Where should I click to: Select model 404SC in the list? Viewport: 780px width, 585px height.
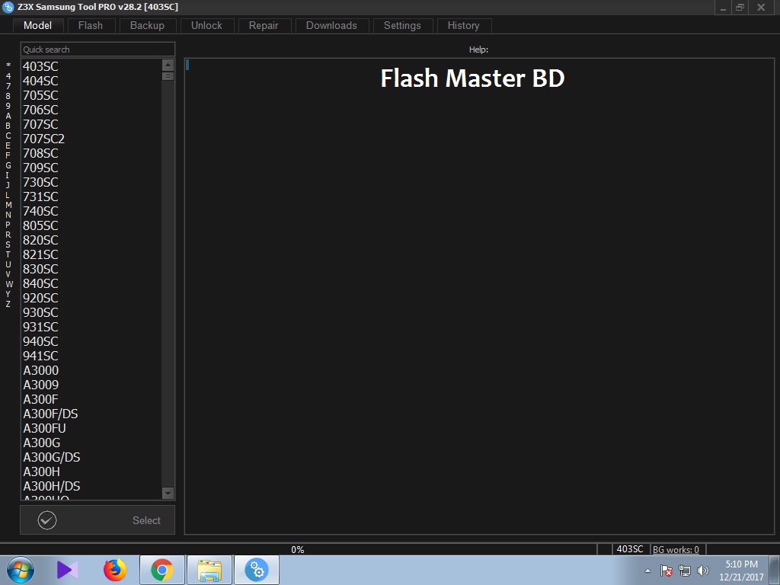[91, 81]
